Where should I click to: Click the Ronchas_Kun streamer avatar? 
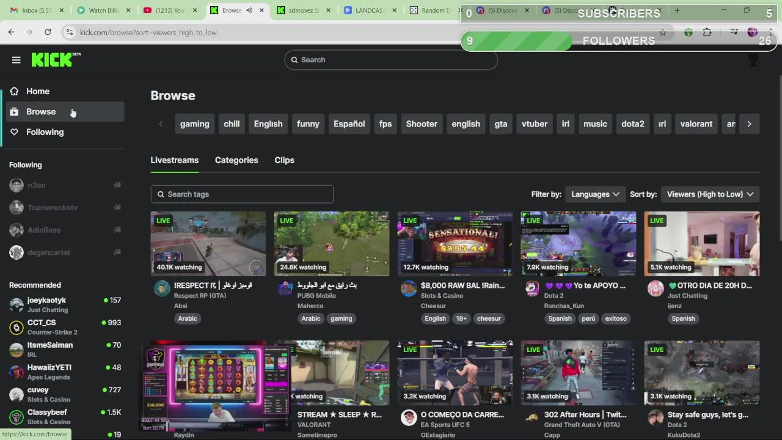pyautogui.click(x=532, y=288)
